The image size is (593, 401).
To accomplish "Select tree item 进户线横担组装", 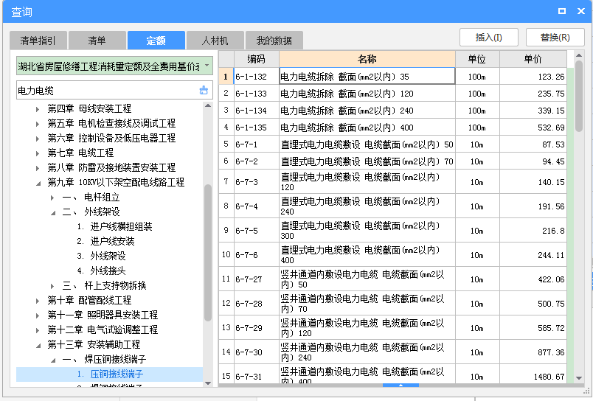I will pos(114,226).
